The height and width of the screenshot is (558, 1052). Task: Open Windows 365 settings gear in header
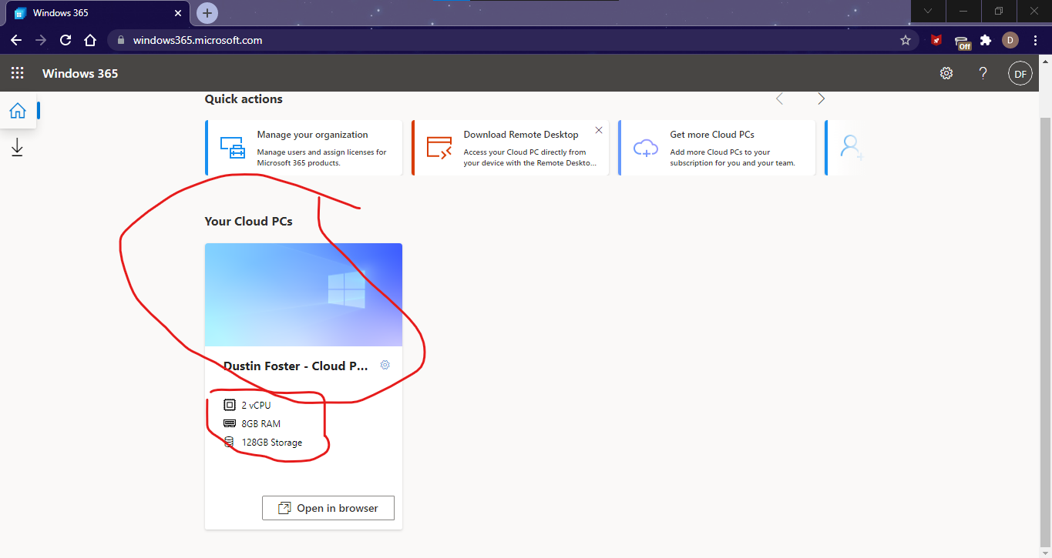(946, 73)
